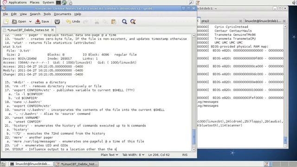Close the pts/2 terminal tab

240,21
